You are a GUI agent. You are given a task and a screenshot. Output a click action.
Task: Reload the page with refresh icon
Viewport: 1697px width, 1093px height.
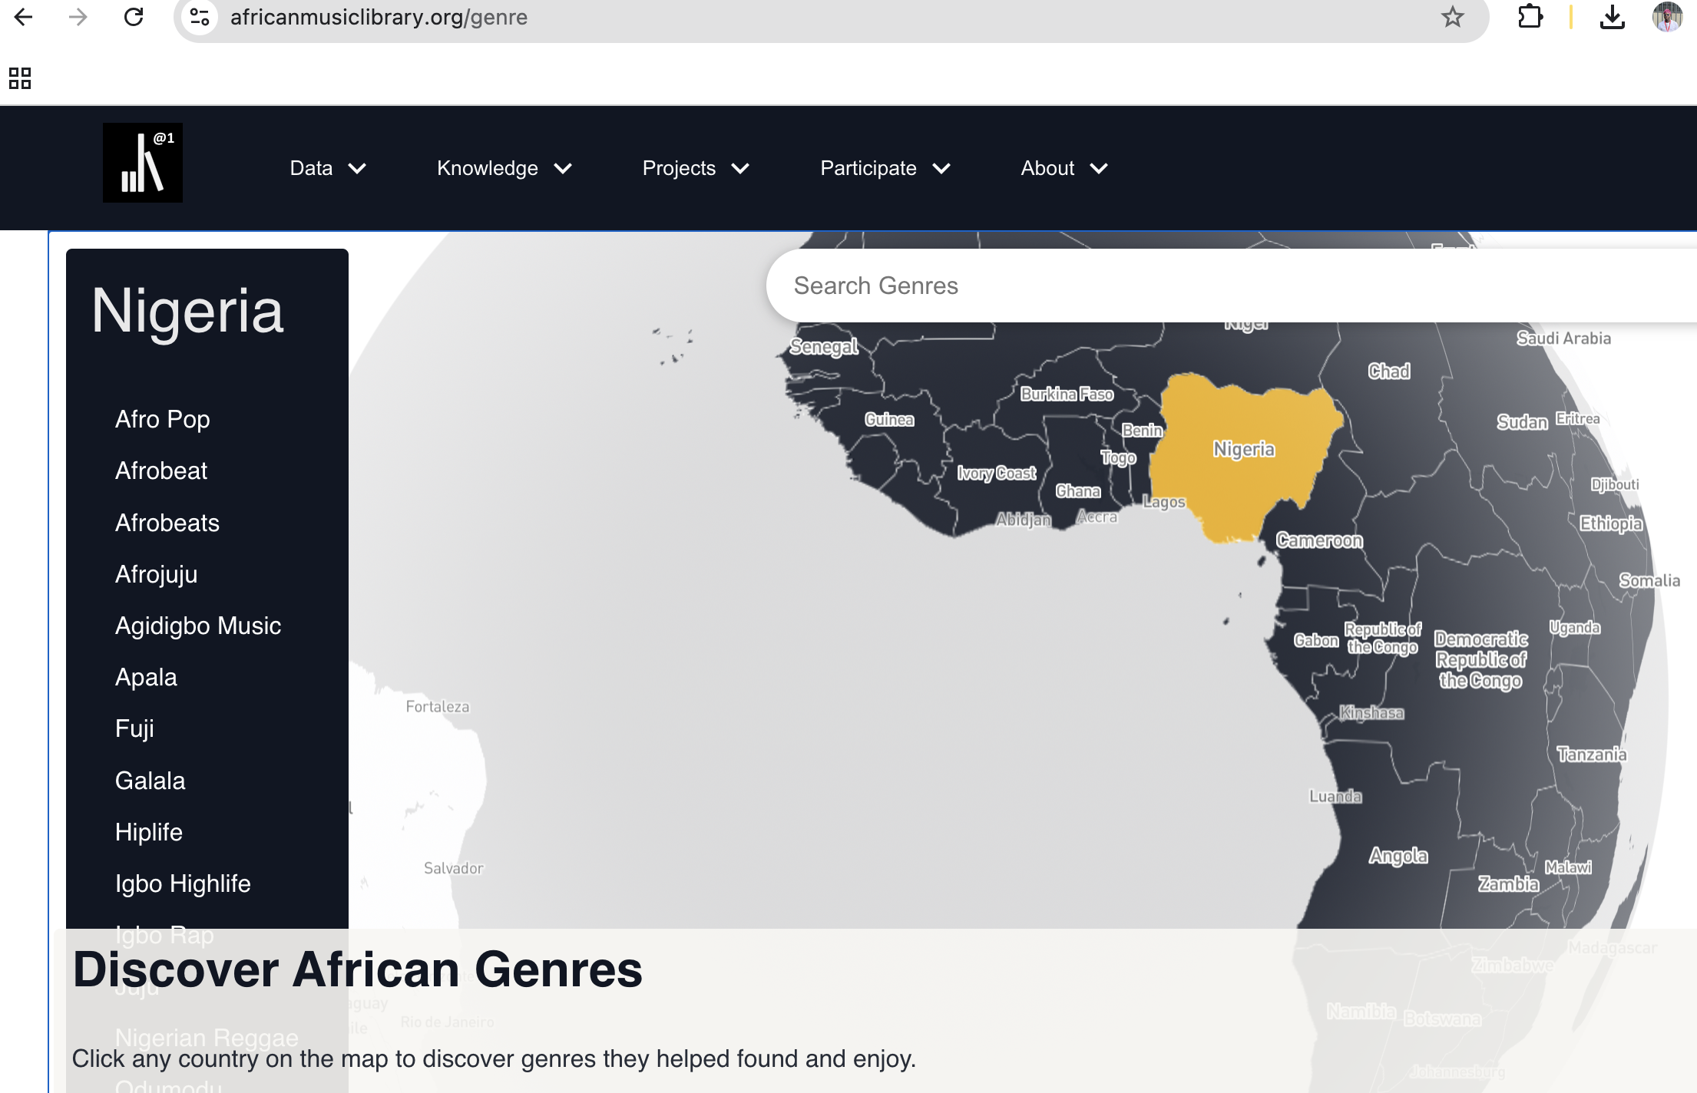tap(134, 17)
